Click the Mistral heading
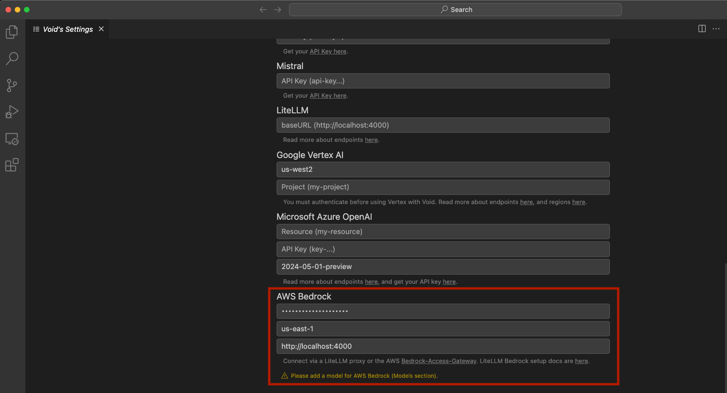Image resolution: width=727 pixels, height=393 pixels. tap(290, 66)
